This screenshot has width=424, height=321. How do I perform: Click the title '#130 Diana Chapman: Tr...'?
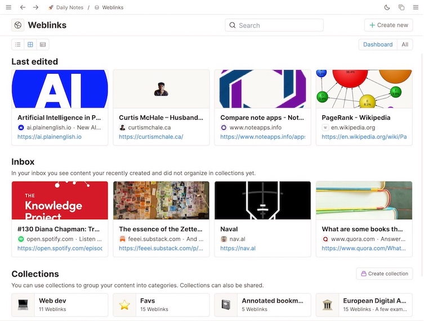(x=59, y=229)
